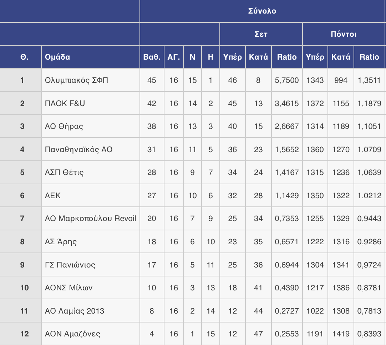Click points ratio 0,9443

[369, 218]
